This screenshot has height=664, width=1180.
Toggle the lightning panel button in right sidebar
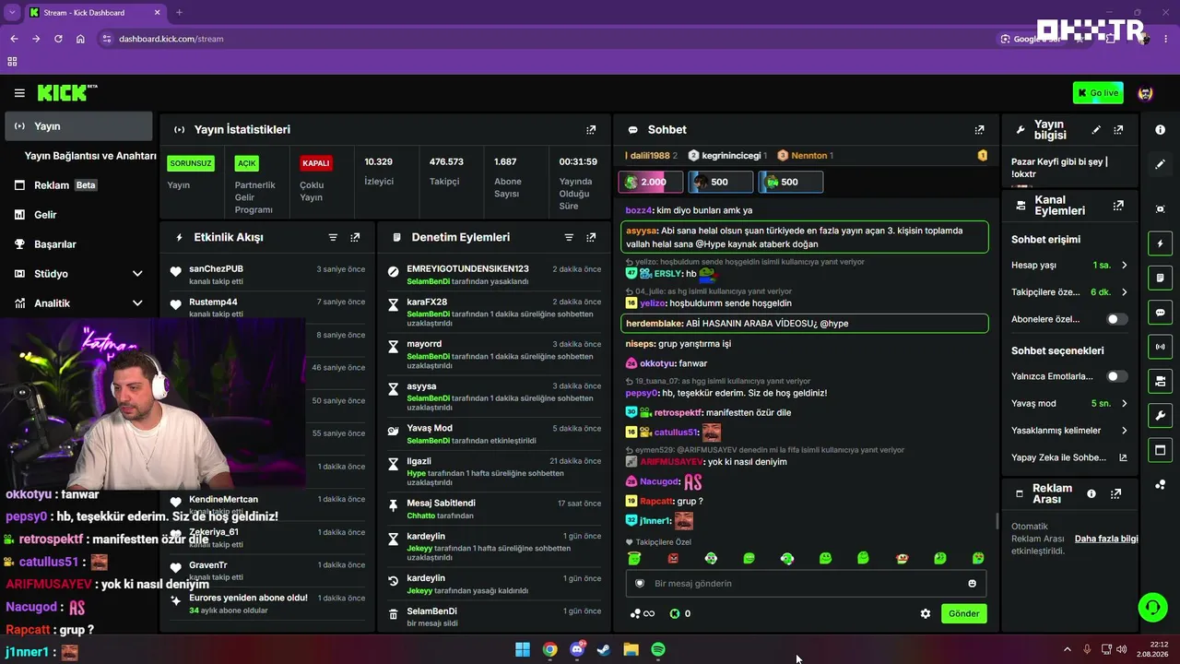pos(1160,243)
